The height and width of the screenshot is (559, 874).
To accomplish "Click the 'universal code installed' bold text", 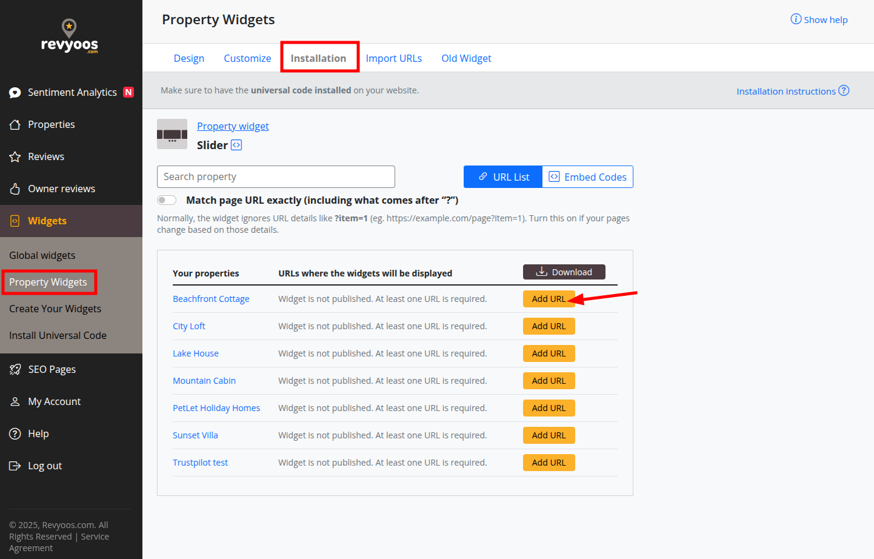I will coord(301,90).
